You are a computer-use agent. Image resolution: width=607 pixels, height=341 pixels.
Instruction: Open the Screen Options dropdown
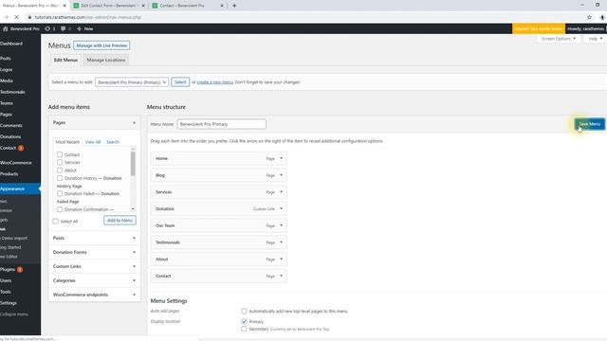pos(558,39)
